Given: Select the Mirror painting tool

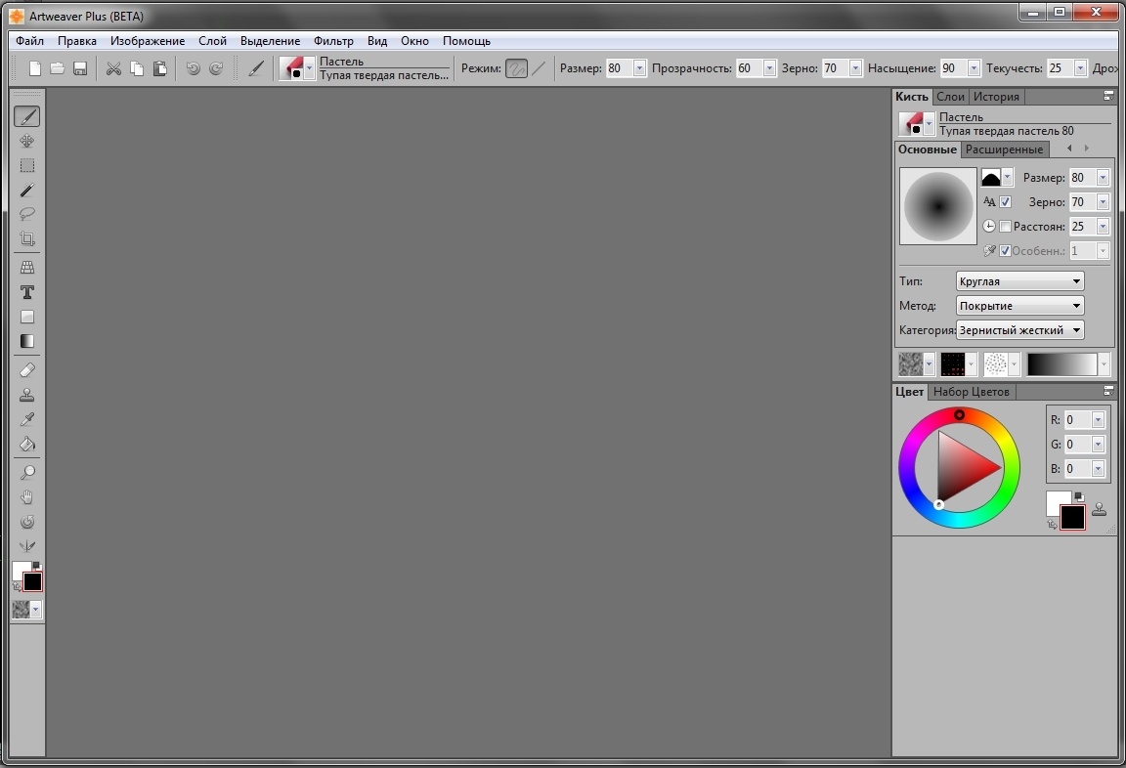Looking at the screenshot, I should 26,546.
